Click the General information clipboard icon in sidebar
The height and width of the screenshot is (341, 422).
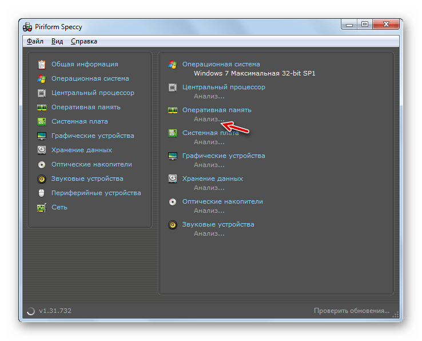[42, 65]
